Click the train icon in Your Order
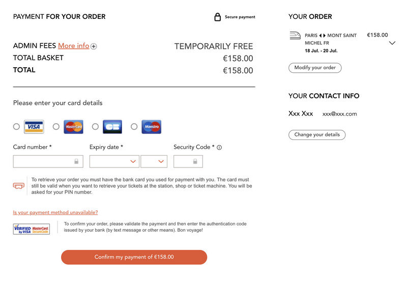Image resolution: width=407 pixels, height=281 pixels. point(295,36)
